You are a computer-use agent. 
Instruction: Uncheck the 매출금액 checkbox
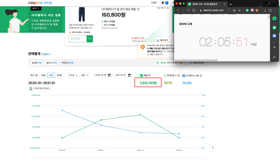tap(141, 76)
